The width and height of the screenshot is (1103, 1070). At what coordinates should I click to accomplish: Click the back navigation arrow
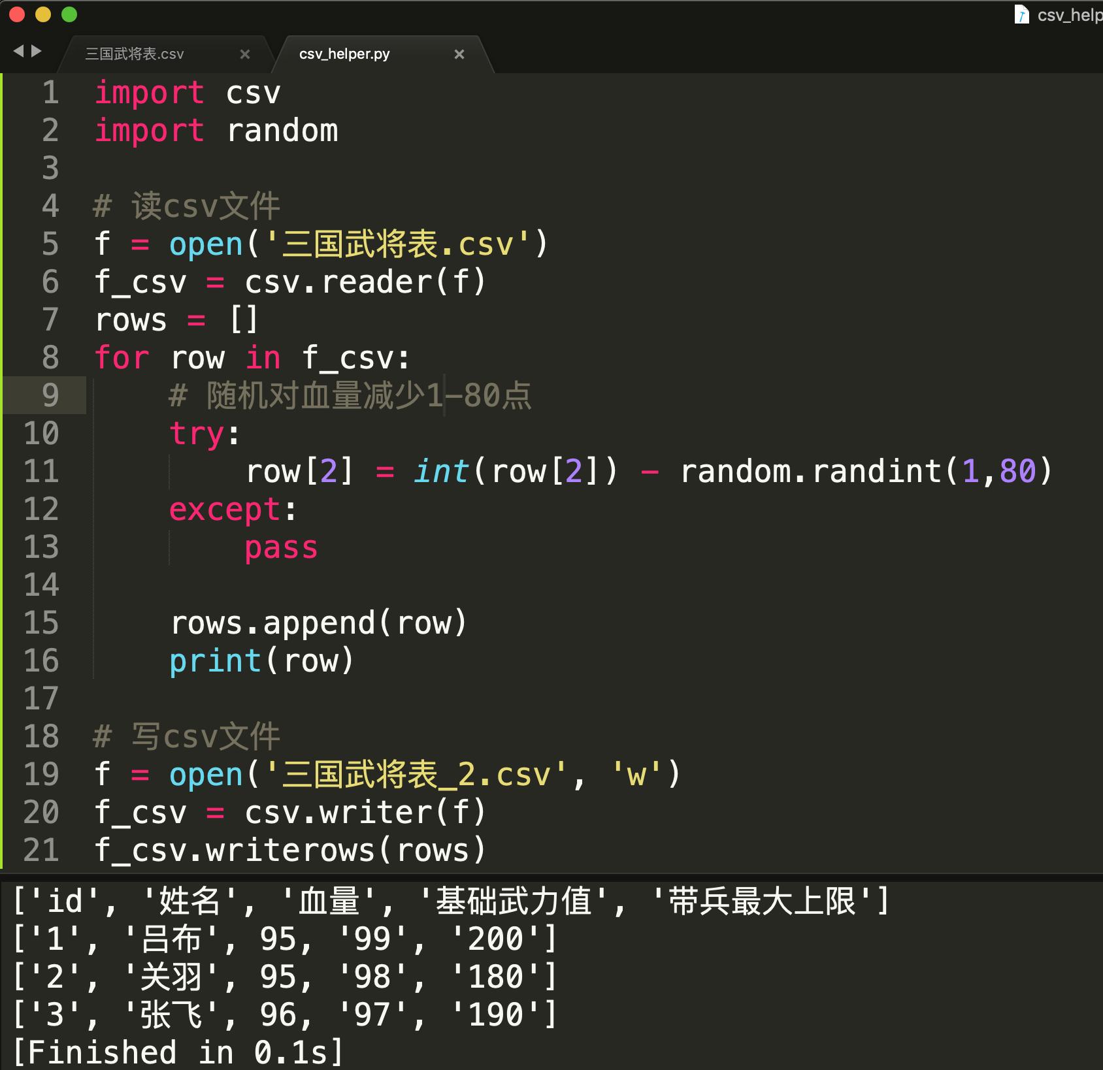click(20, 50)
